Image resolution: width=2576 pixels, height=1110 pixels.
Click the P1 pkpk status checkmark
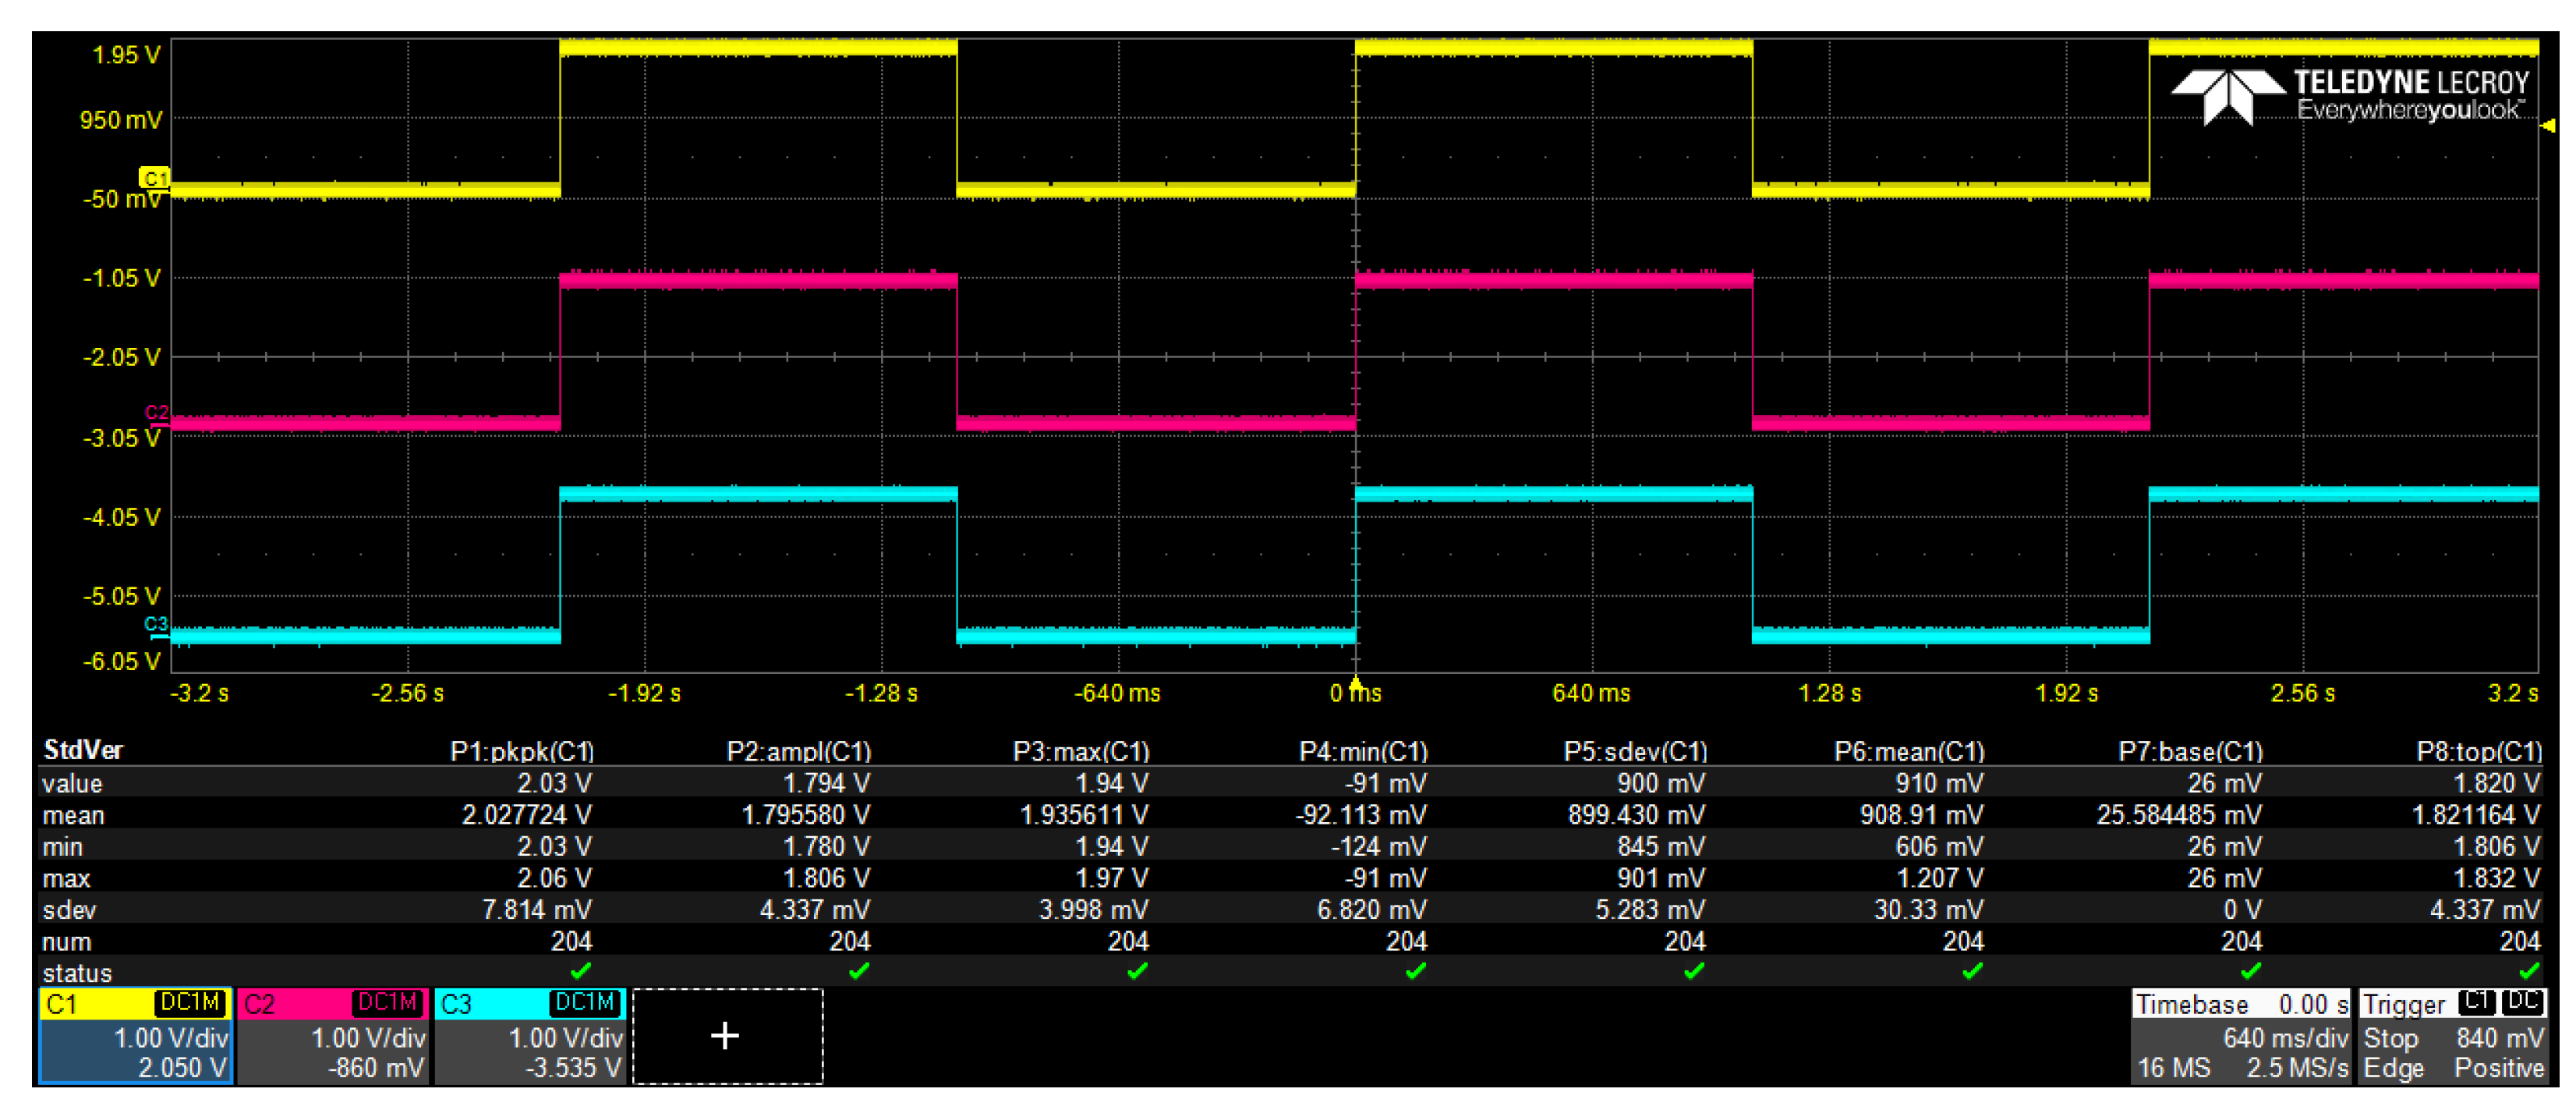tap(580, 971)
